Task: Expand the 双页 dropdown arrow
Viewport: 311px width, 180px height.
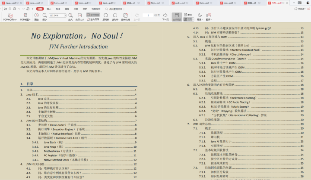Action: (x=193, y=19)
